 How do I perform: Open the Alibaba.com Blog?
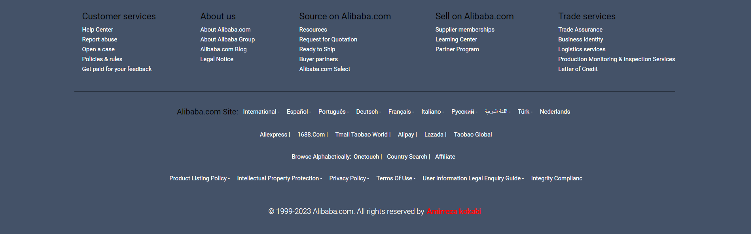pos(223,49)
